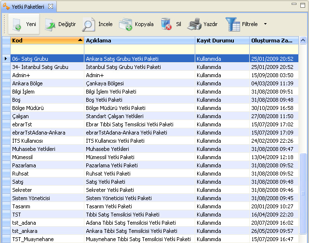Click the "13/04/2009 12:18" date cell
This screenshot has height=243, width=309.
(274, 157)
